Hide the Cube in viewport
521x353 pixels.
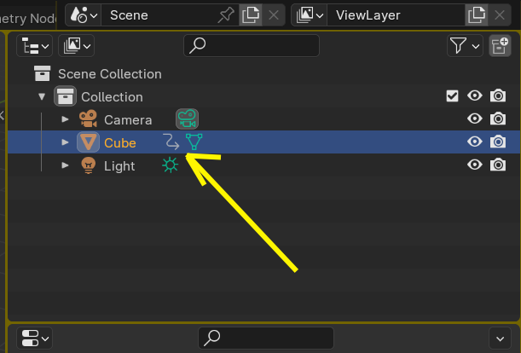476,142
